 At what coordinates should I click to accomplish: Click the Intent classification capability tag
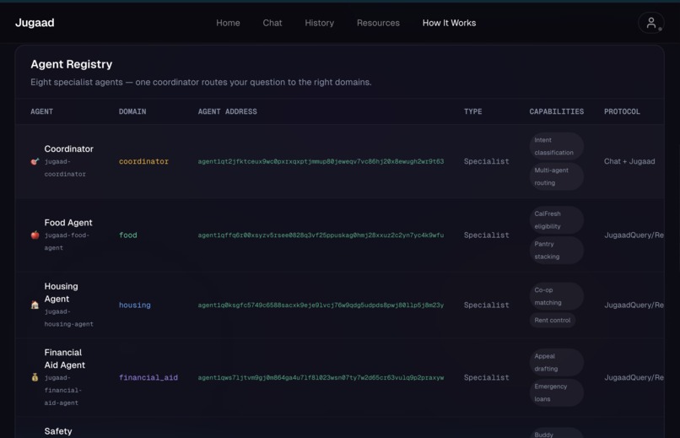point(557,146)
